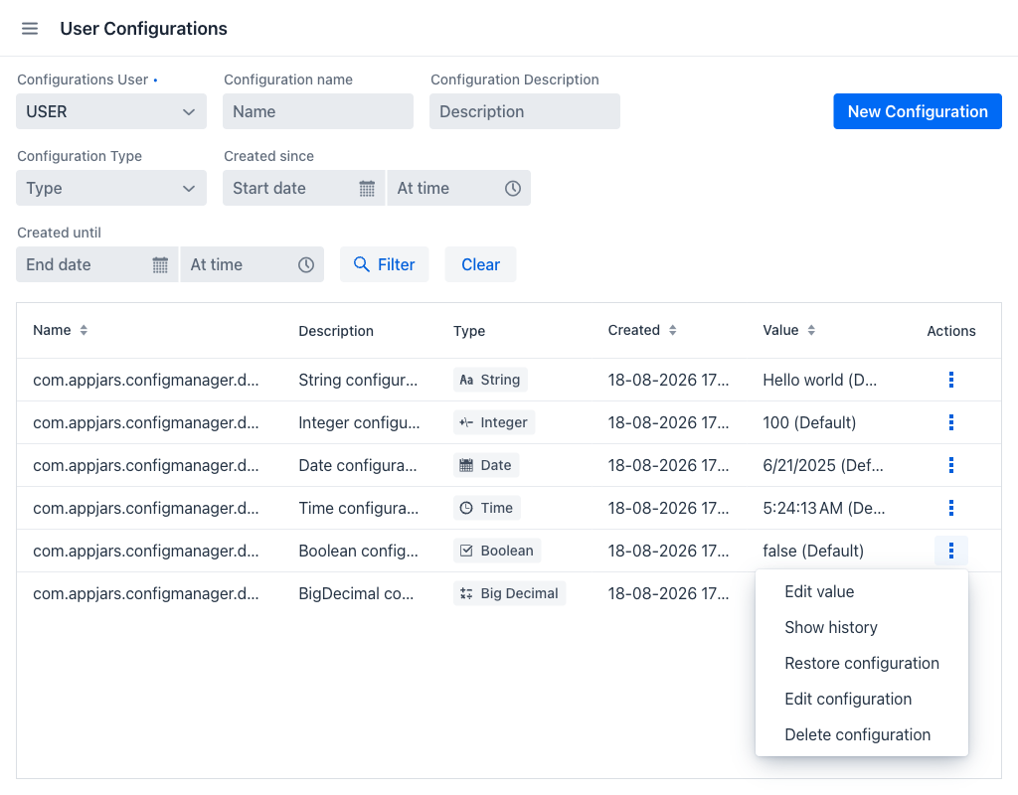Click the '100 (Default)' value cell
This screenshot has height=795, width=1018.
pyautogui.click(x=809, y=422)
